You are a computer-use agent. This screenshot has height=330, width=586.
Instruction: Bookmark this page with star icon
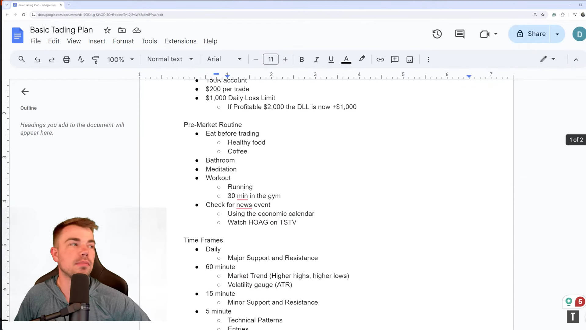point(543,15)
